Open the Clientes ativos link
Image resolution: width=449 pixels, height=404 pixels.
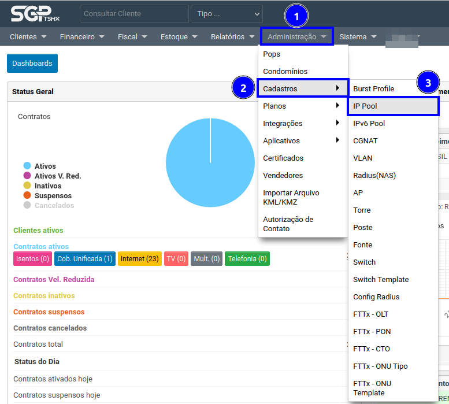[x=38, y=231]
